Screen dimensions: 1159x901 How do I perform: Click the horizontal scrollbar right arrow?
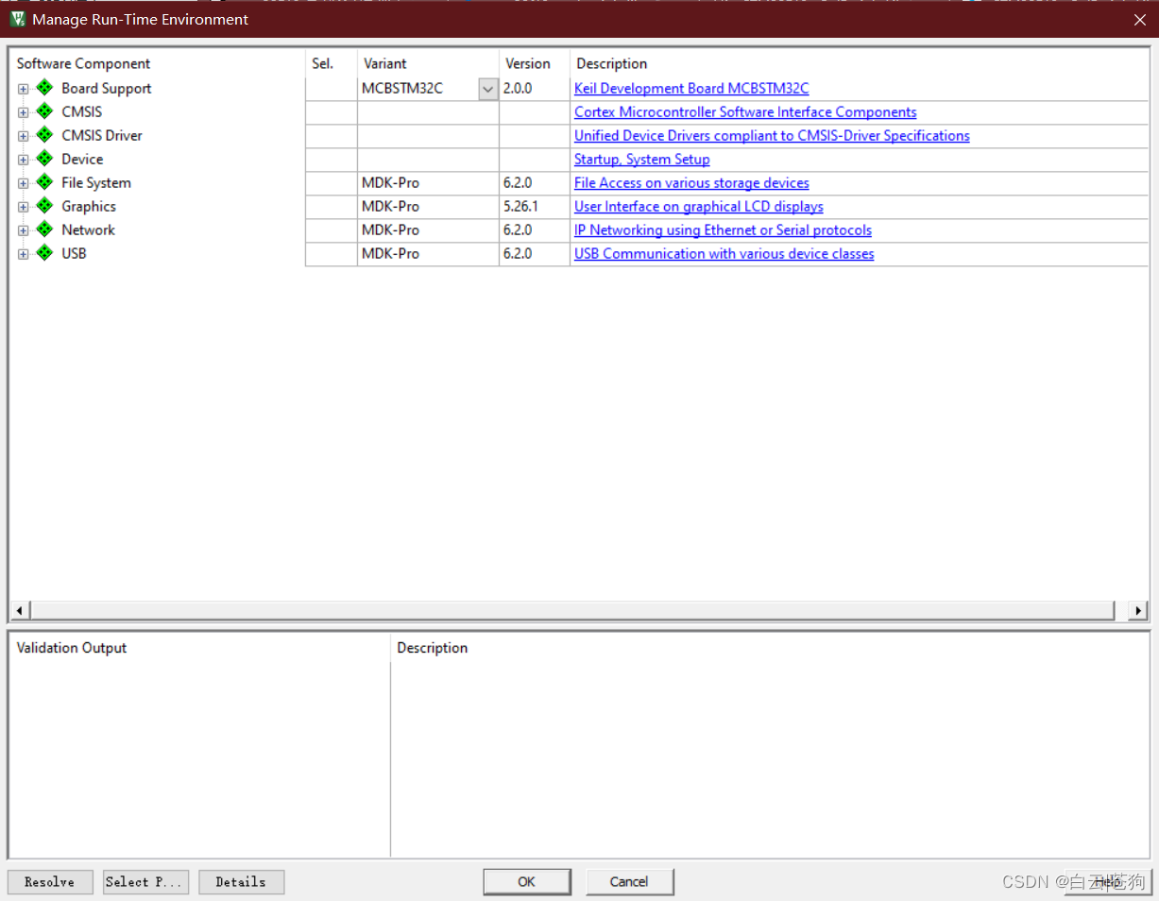pyautogui.click(x=1138, y=611)
